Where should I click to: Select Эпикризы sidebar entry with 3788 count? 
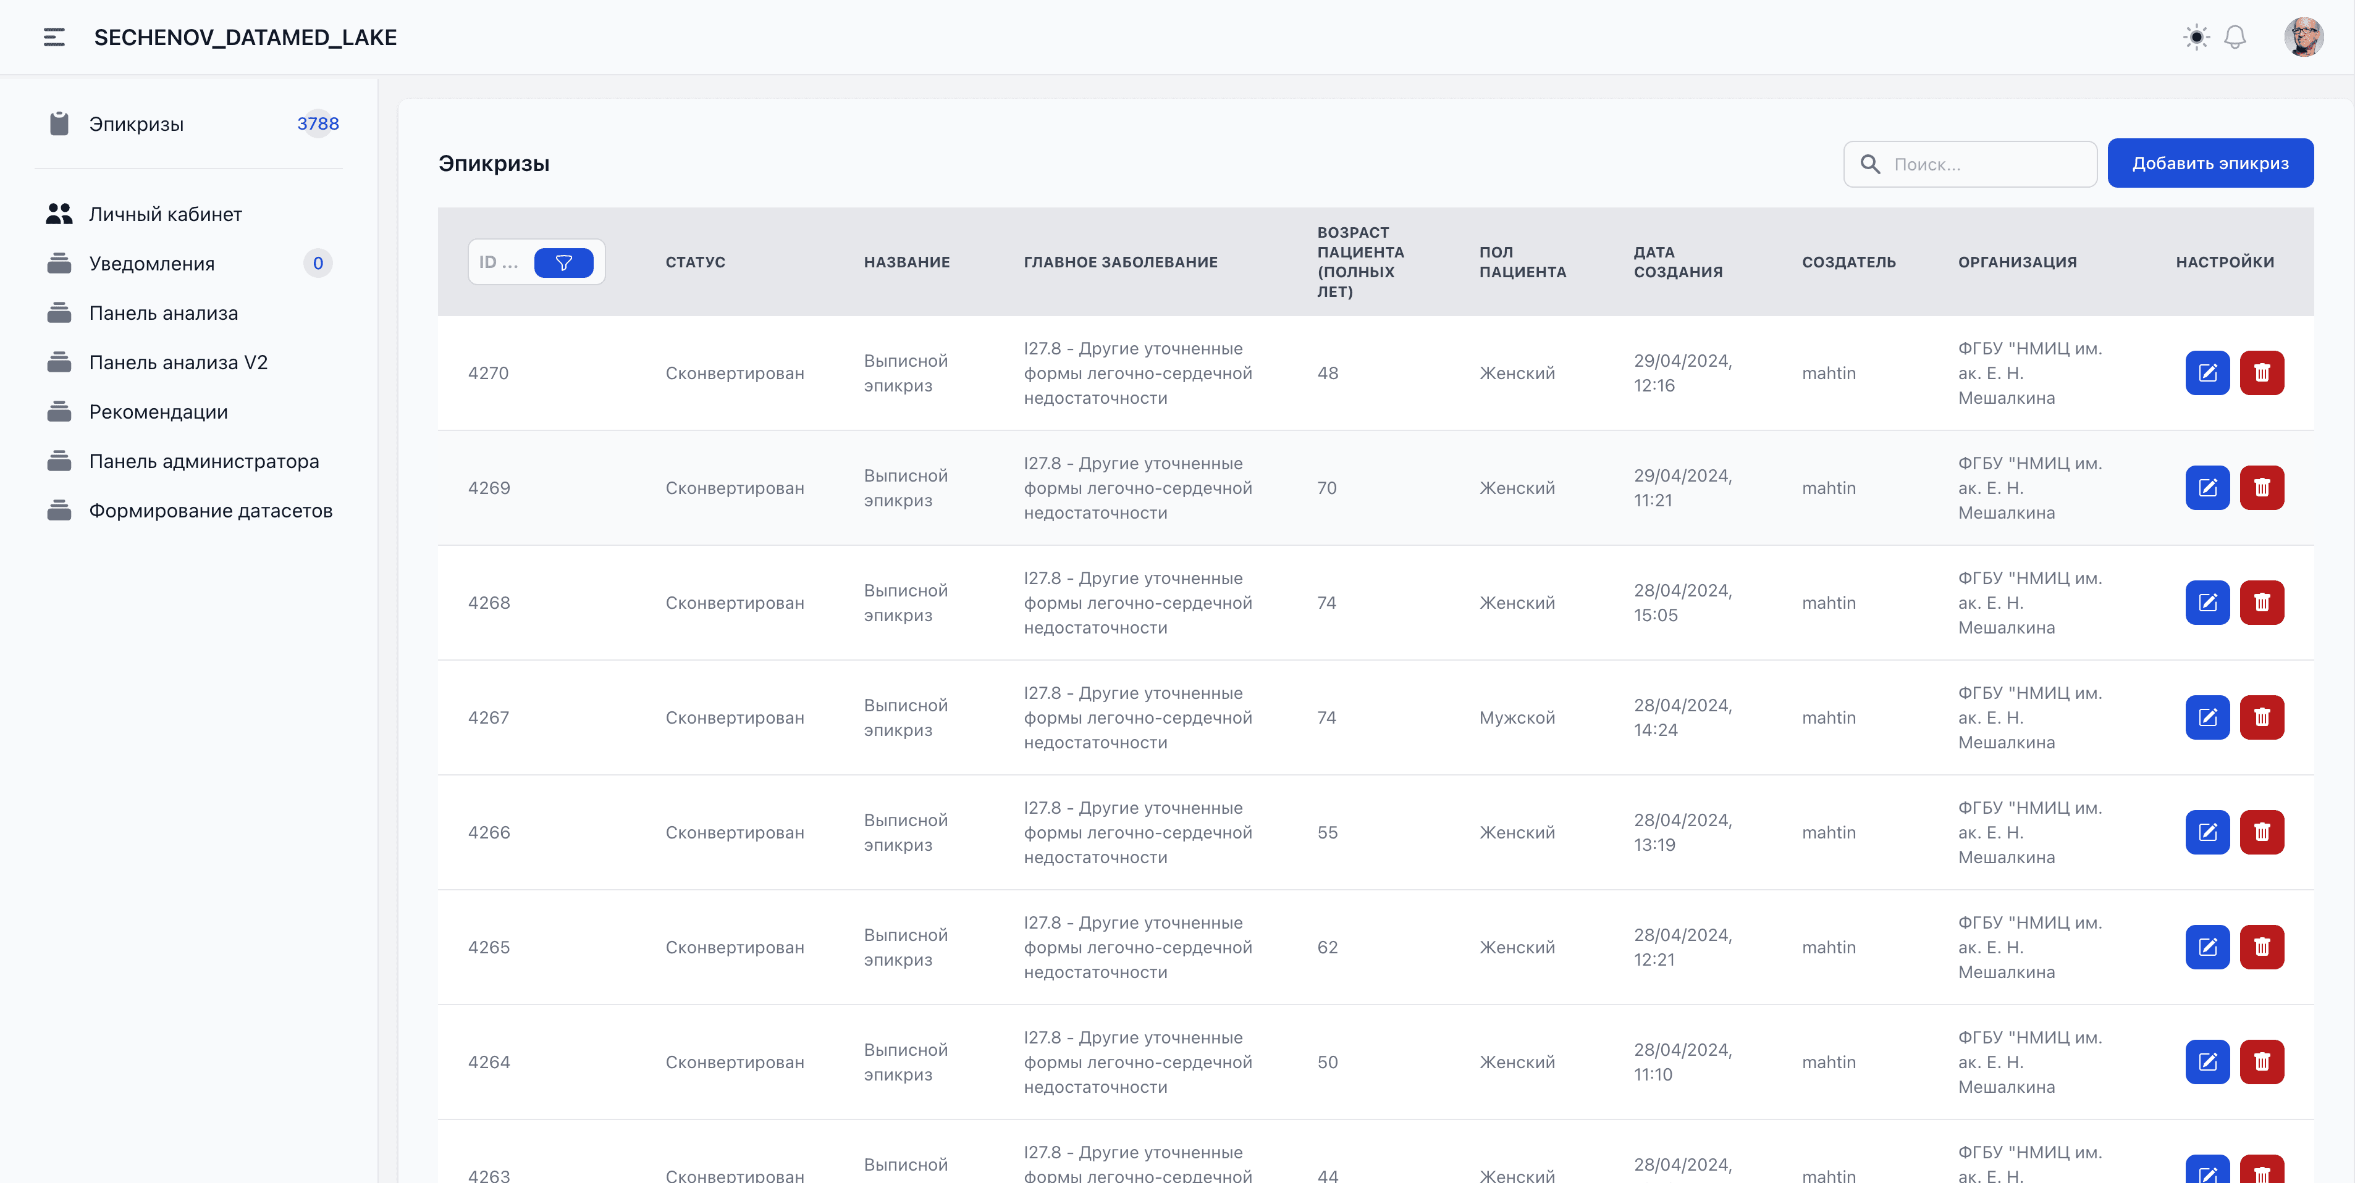pos(136,124)
